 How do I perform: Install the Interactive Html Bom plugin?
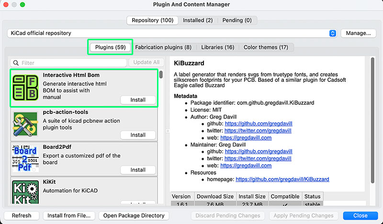click(x=138, y=100)
